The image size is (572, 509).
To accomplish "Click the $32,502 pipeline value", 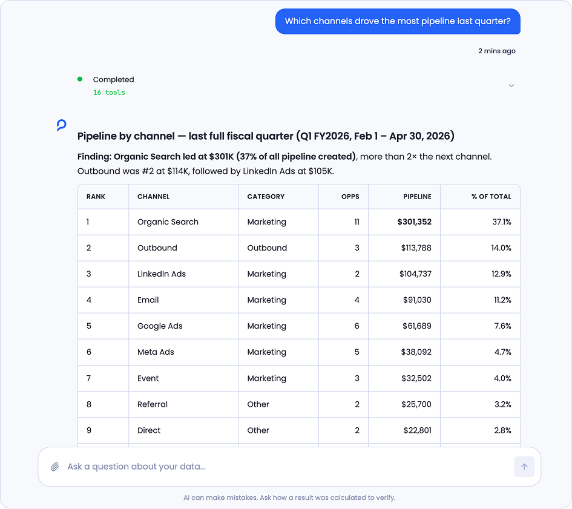I will click(x=416, y=378).
